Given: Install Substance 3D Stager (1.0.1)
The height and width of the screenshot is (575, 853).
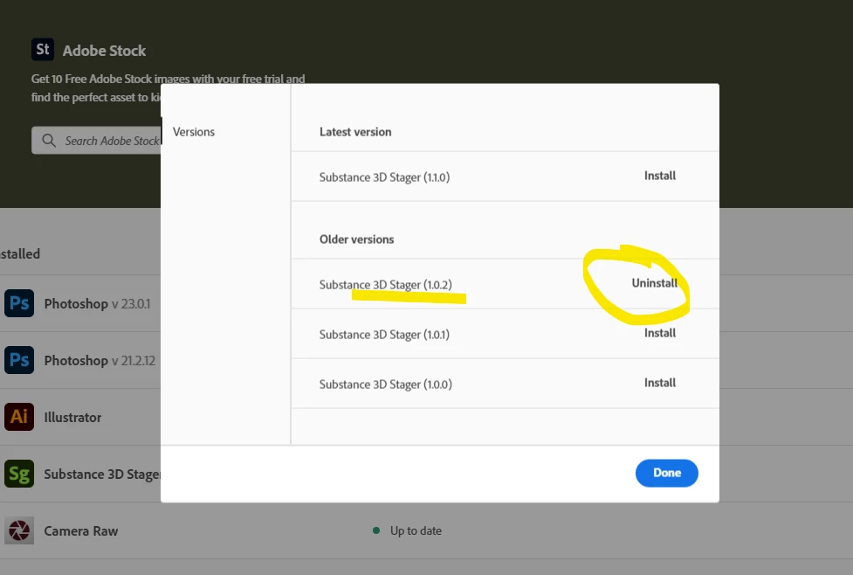Looking at the screenshot, I should coord(660,333).
